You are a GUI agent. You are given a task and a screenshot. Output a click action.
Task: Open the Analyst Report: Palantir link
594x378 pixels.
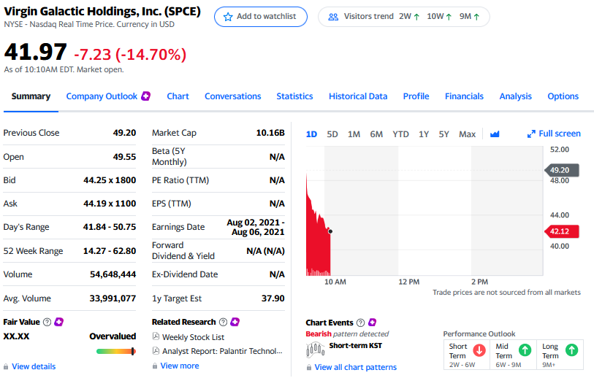click(222, 351)
